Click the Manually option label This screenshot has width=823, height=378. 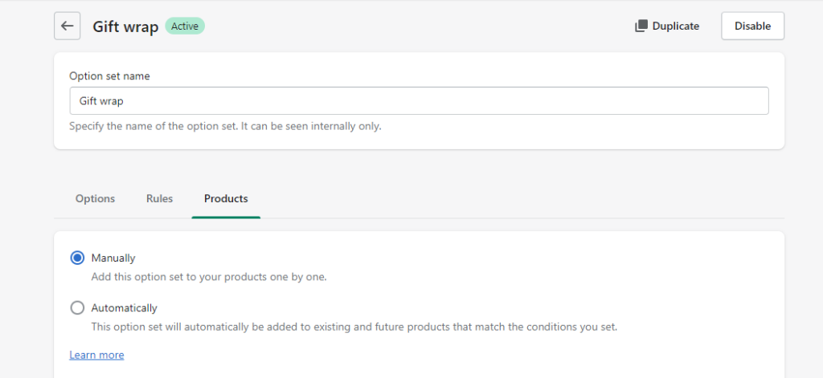(x=113, y=258)
